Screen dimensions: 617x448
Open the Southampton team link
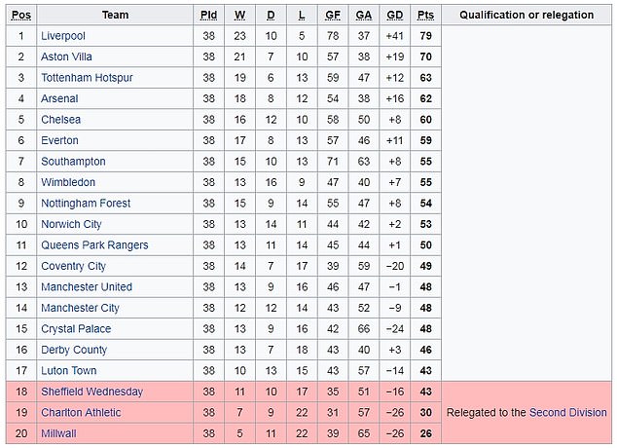(x=73, y=162)
